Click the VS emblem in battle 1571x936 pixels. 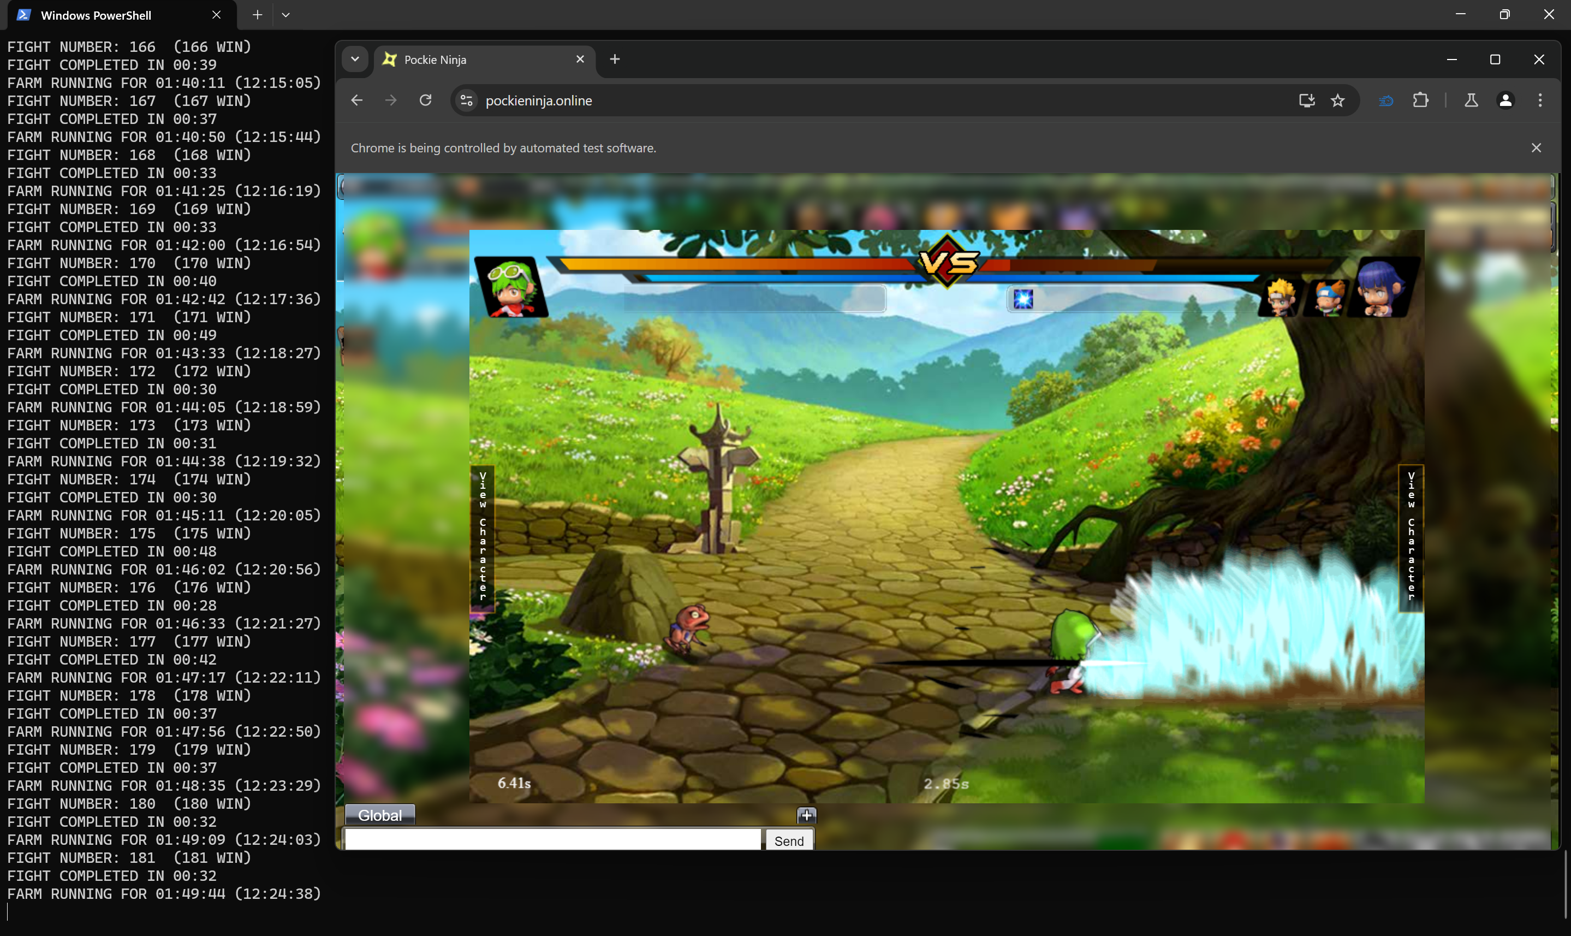coord(948,262)
